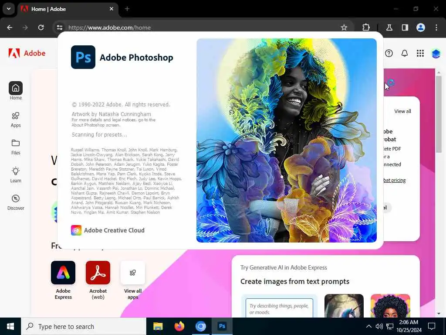Screen dimensions: 446x335
Task: Switch to the Chrome browser taskbar icon
Action: (x=200, y=326)
